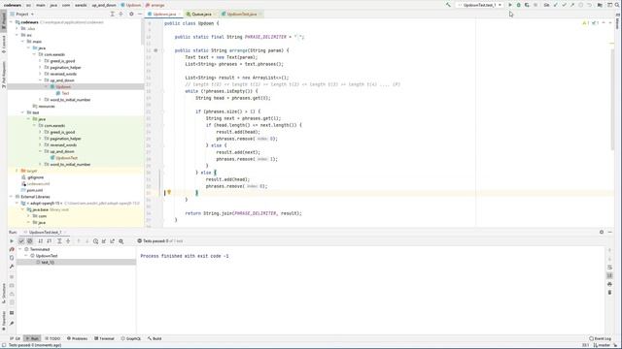
Task: Click Run with Coverage icon in top toolbar
Action: point(527,5)
